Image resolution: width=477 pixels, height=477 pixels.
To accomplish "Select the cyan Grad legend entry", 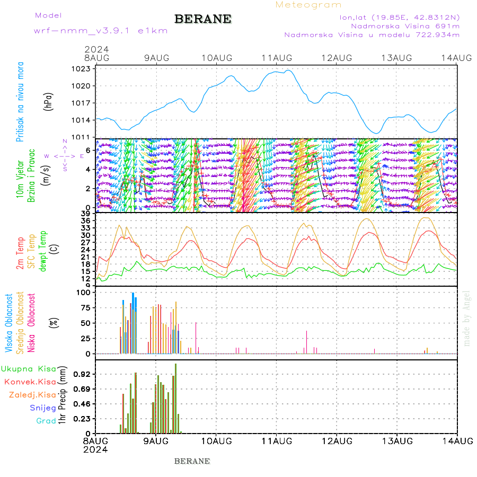I will click(x=46, y=421).
